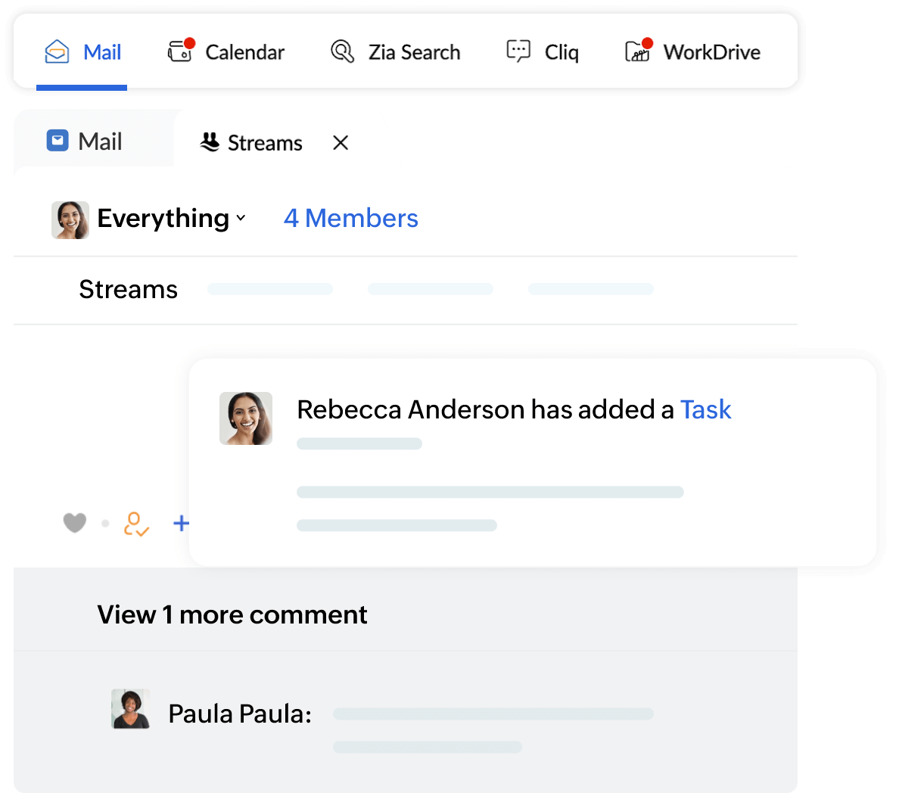899x793 pixels.
Task: Switch to the Mail tab
Action: (x=99, y=141)
